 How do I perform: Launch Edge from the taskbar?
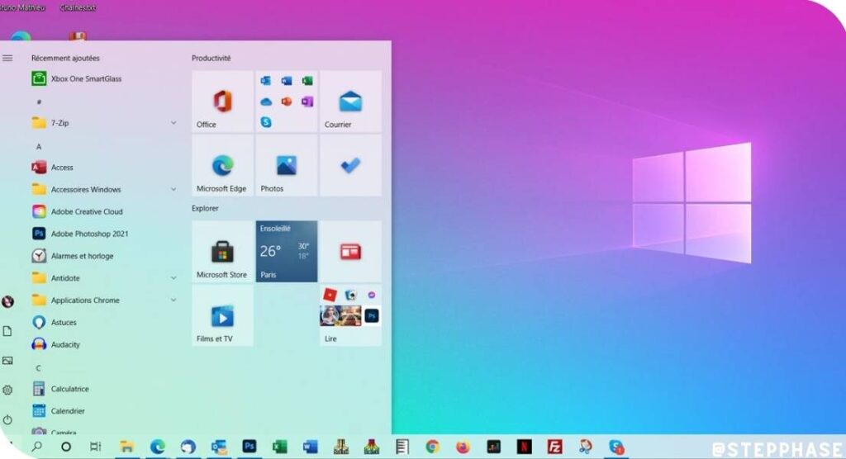point(158,447)
